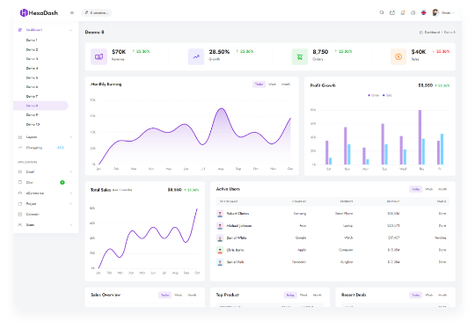
Task: Select Week tab in Recent Deals
Action: 429,295
